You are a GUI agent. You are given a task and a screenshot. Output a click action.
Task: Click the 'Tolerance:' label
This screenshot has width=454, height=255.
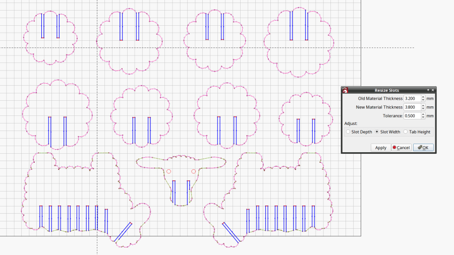(392, 116)
